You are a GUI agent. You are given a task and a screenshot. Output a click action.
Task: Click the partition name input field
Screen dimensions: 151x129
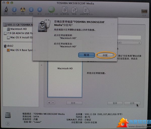[129, 37]
